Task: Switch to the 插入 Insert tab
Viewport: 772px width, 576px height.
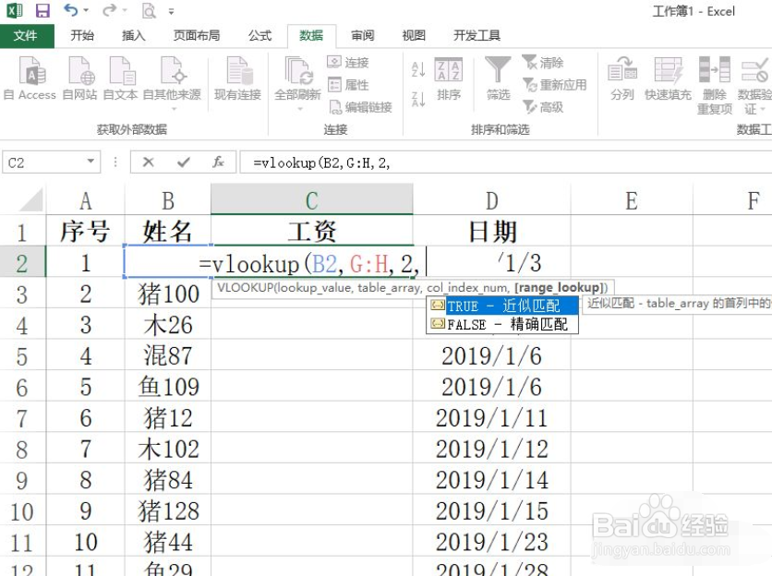Action: (133, 35)
